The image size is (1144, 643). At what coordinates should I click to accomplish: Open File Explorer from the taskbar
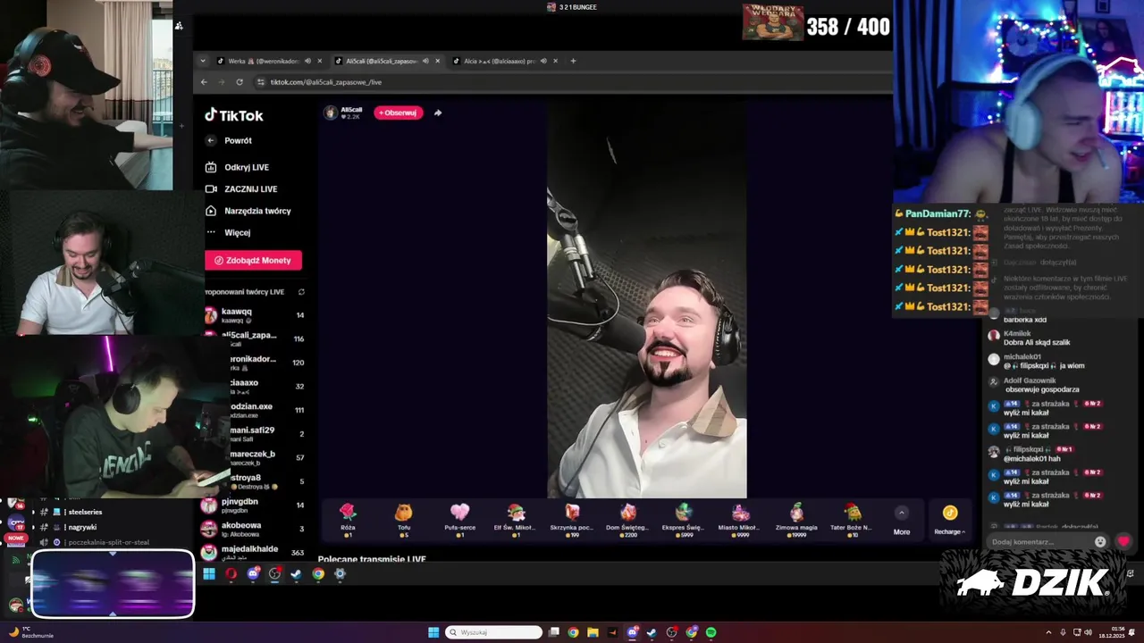click(593, 632)
